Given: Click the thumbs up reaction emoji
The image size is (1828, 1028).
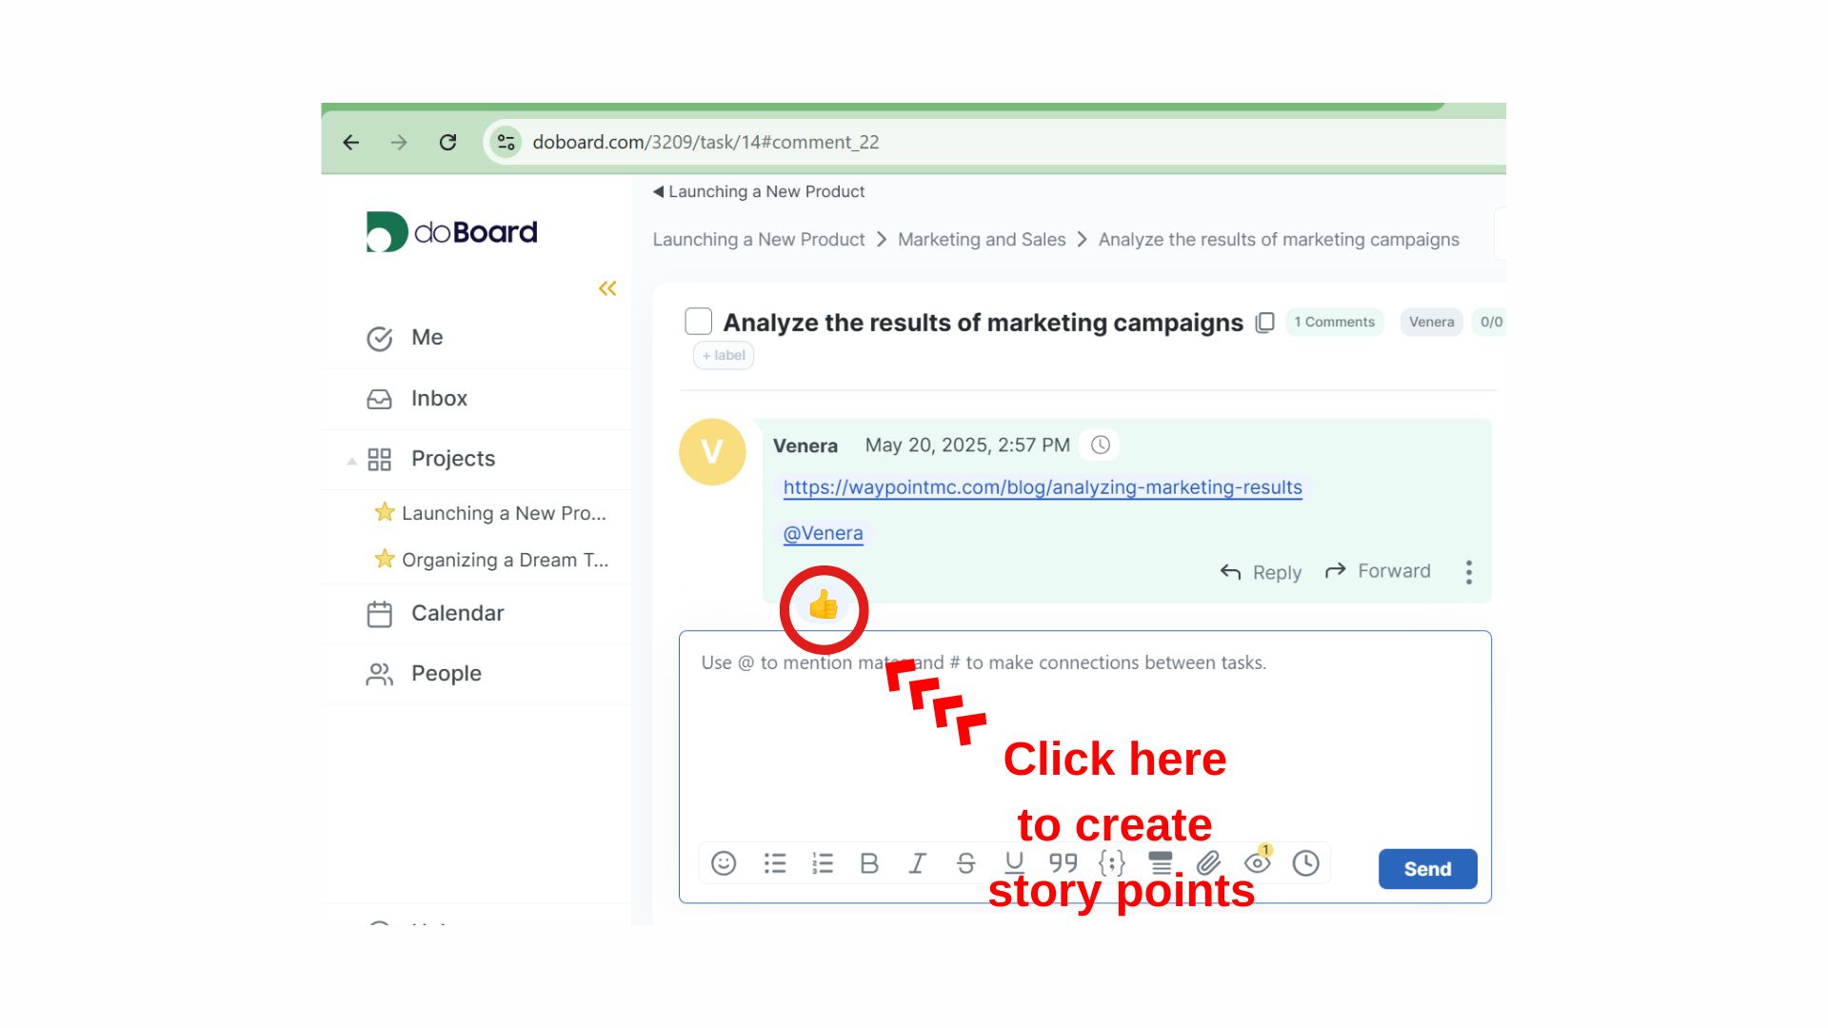Looking at the screenshot, I should [x=823, y=604].
